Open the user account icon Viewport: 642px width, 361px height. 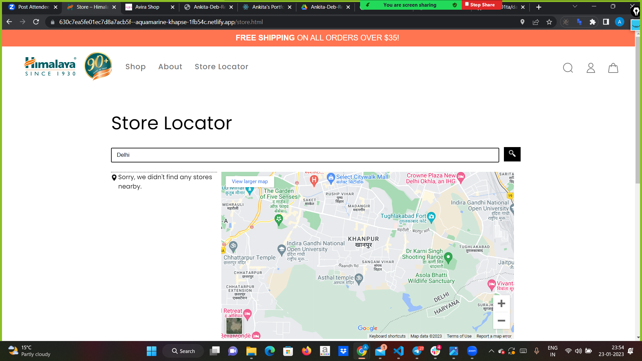tap(591, 68)
